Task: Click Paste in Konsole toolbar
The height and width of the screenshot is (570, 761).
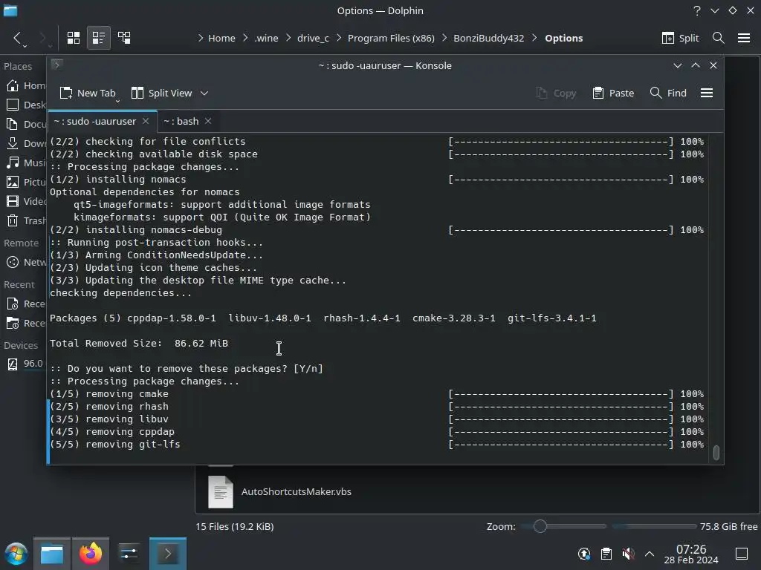Action: coord(613,93)
